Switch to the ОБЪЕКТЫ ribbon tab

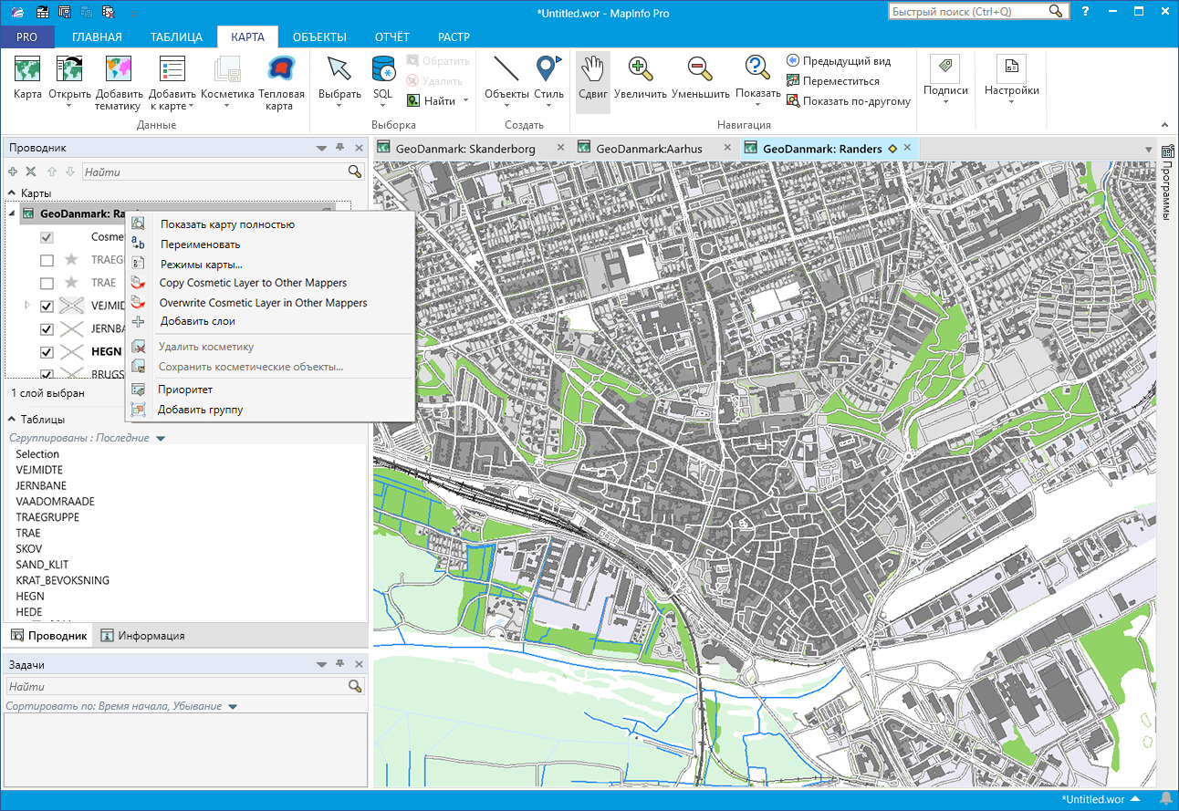[x=319, y=37]
